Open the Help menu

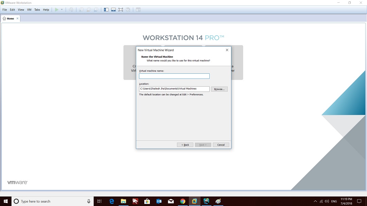point(46,10)
